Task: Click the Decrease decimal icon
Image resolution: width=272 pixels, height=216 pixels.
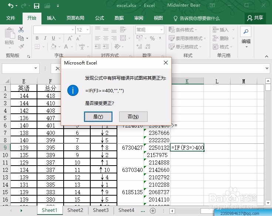Action: click(x=148, y=46)
